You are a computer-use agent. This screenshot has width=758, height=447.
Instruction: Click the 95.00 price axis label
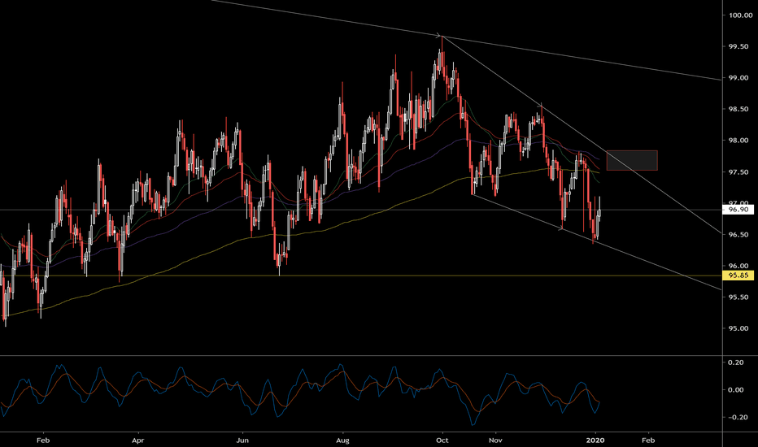[x=738, y=328]
